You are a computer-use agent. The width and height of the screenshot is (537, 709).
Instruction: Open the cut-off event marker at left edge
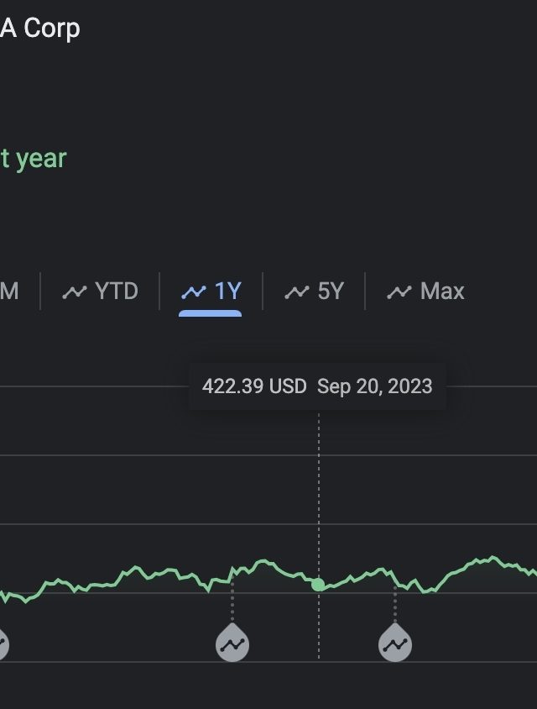3,644
